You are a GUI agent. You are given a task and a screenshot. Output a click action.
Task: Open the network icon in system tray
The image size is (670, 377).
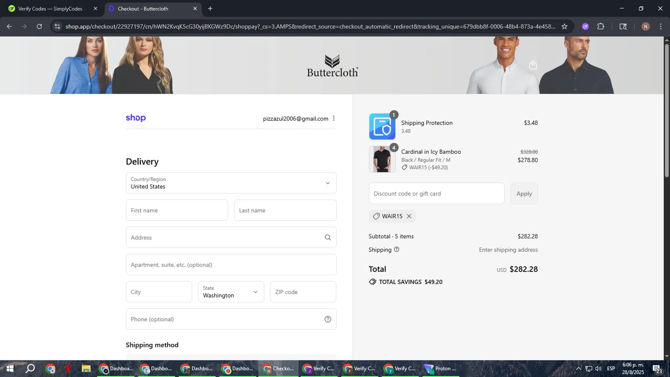click(x=589, y=369)
